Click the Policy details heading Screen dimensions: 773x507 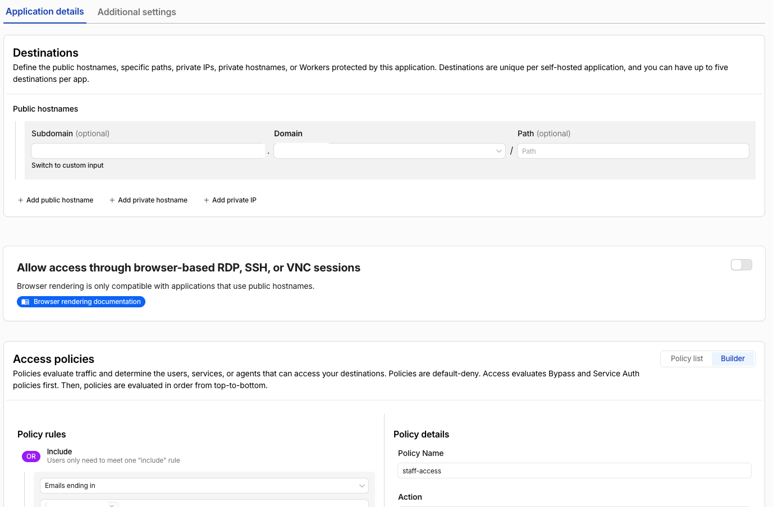[x=421, y=434]
